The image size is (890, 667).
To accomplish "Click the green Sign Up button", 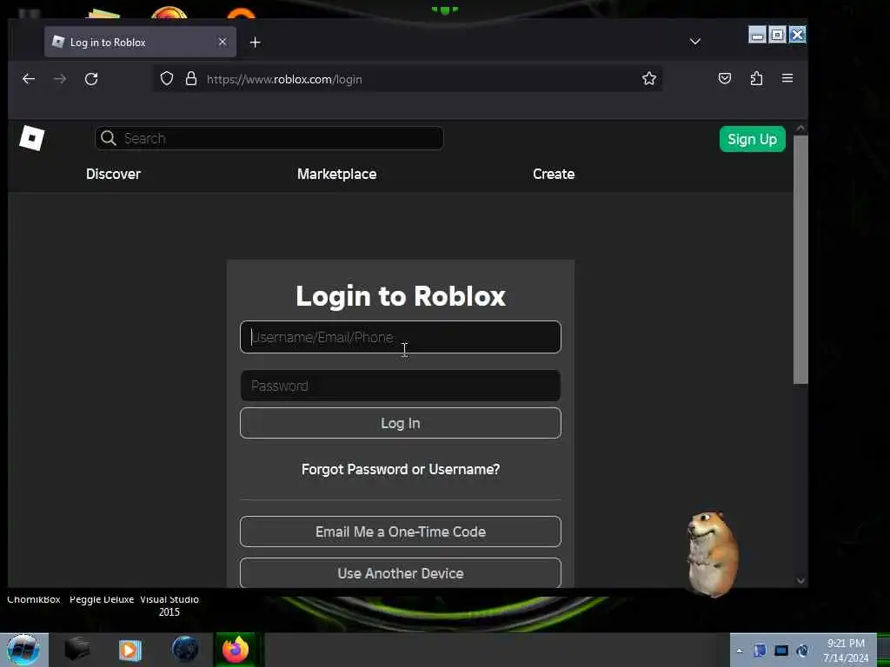I will 752,139.
